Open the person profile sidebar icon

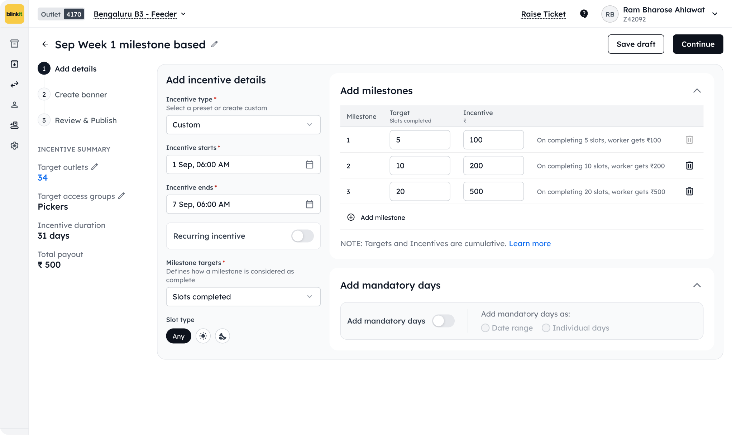(x=14, y=105)
